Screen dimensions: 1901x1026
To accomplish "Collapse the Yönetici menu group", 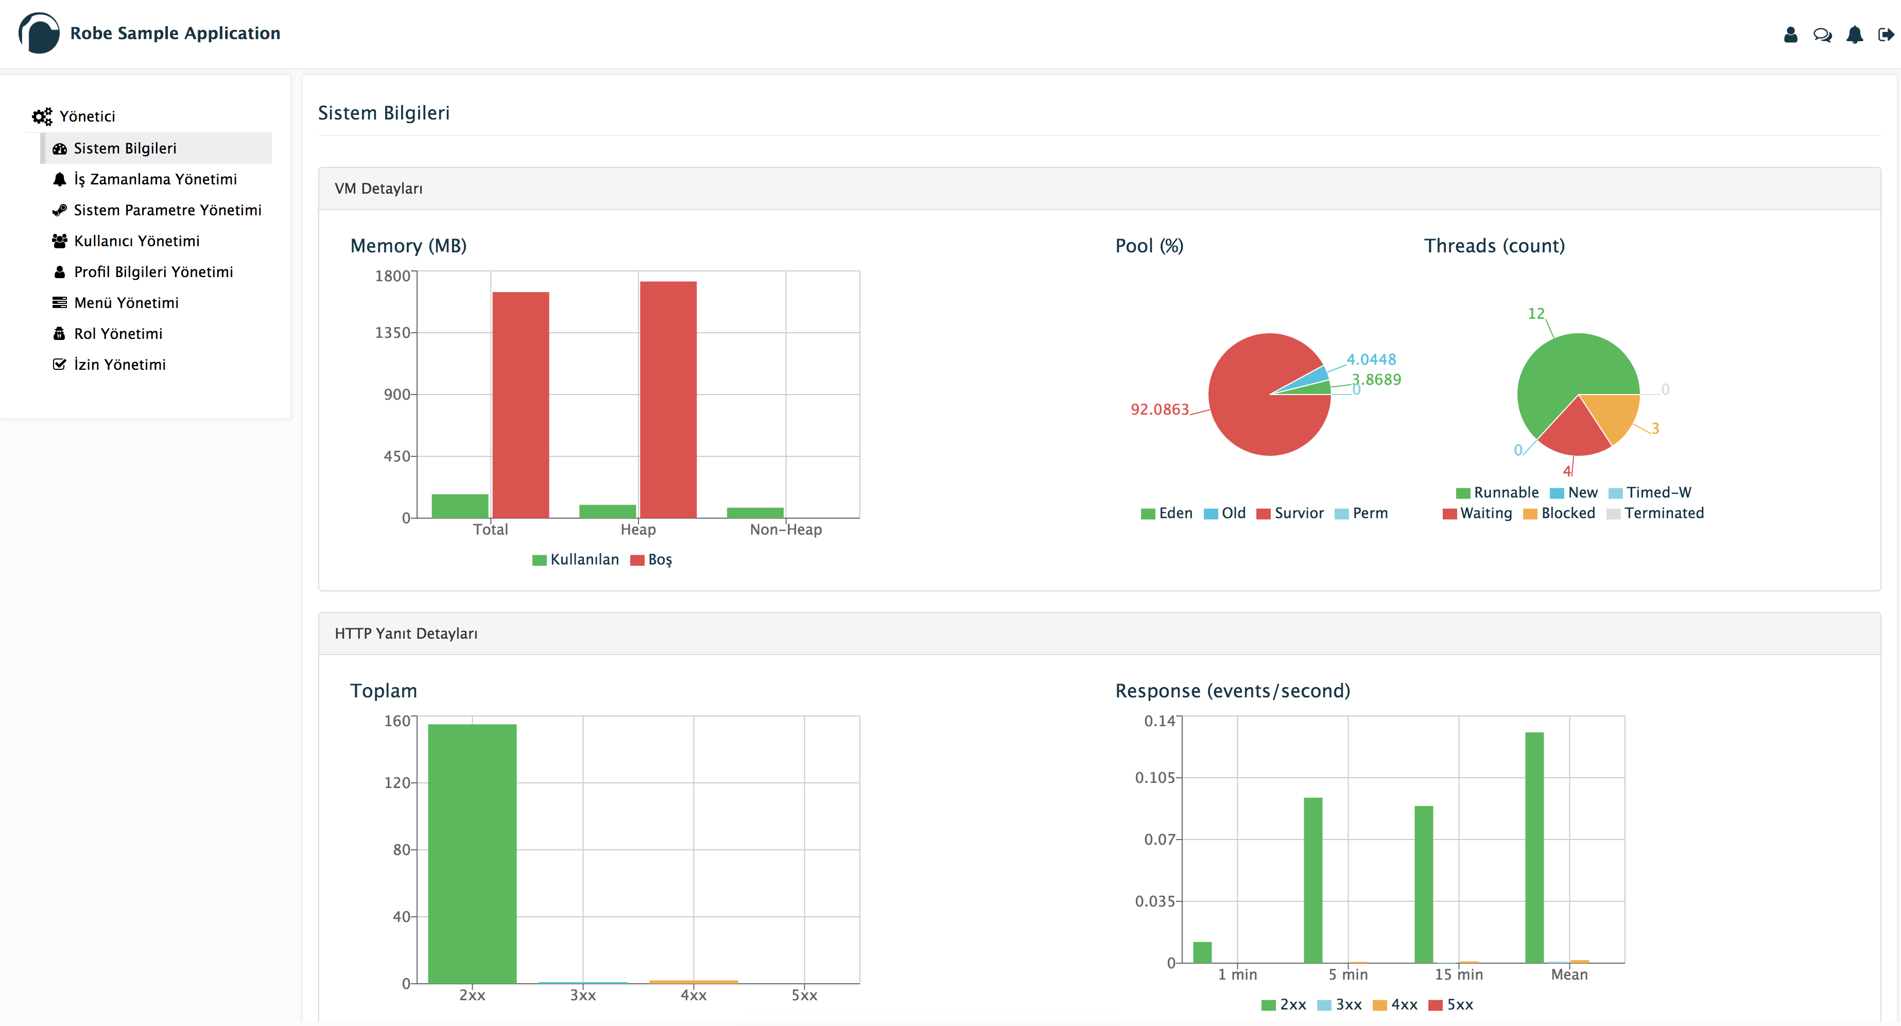I will coord(87,116).
